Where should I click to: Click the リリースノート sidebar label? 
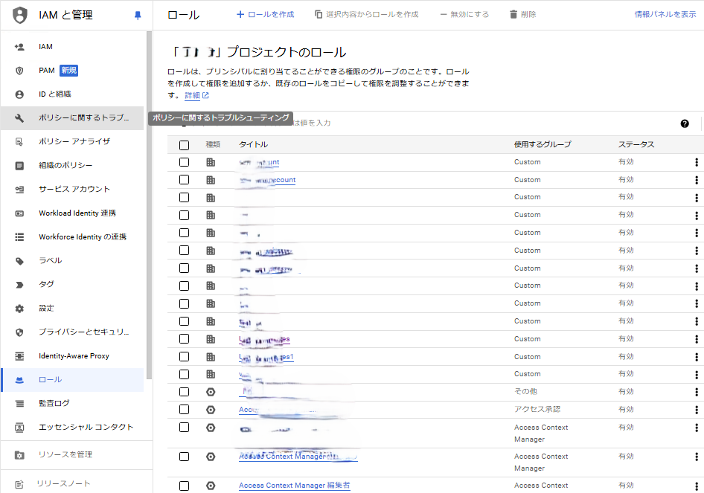pos(63,483)
